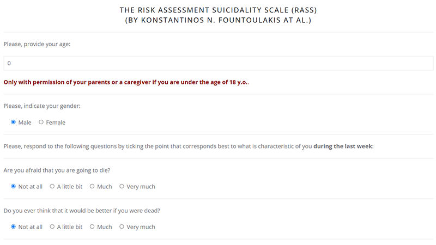Image resolution: width=436 pixels, height=245 pixels.
Task: Choose 'A little bit' for afraid to die
Action: coord(52,186)
